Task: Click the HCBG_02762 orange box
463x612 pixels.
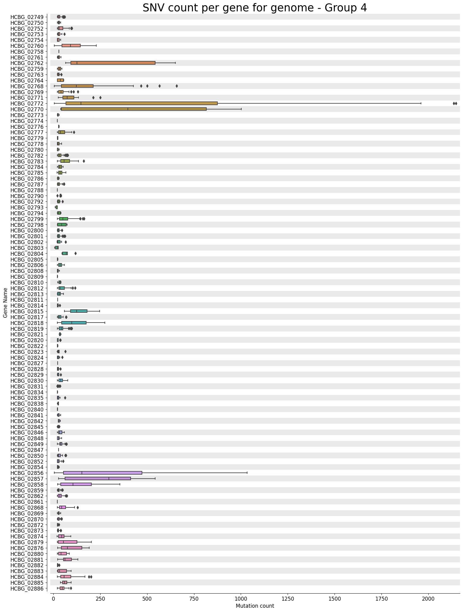Action: pos(113,63)
